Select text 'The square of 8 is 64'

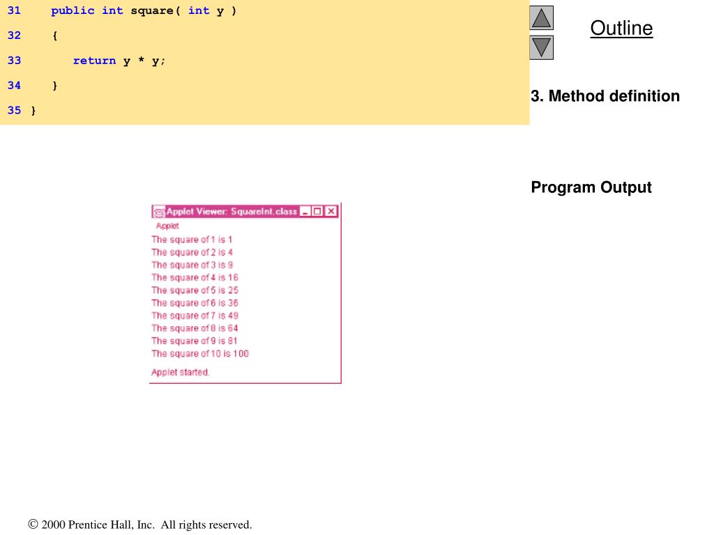pyautogui.click(x=195, y=329)
